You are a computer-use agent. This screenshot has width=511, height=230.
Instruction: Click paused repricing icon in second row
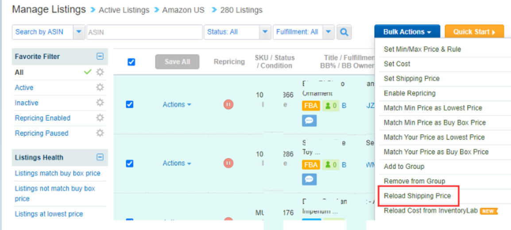228,163
